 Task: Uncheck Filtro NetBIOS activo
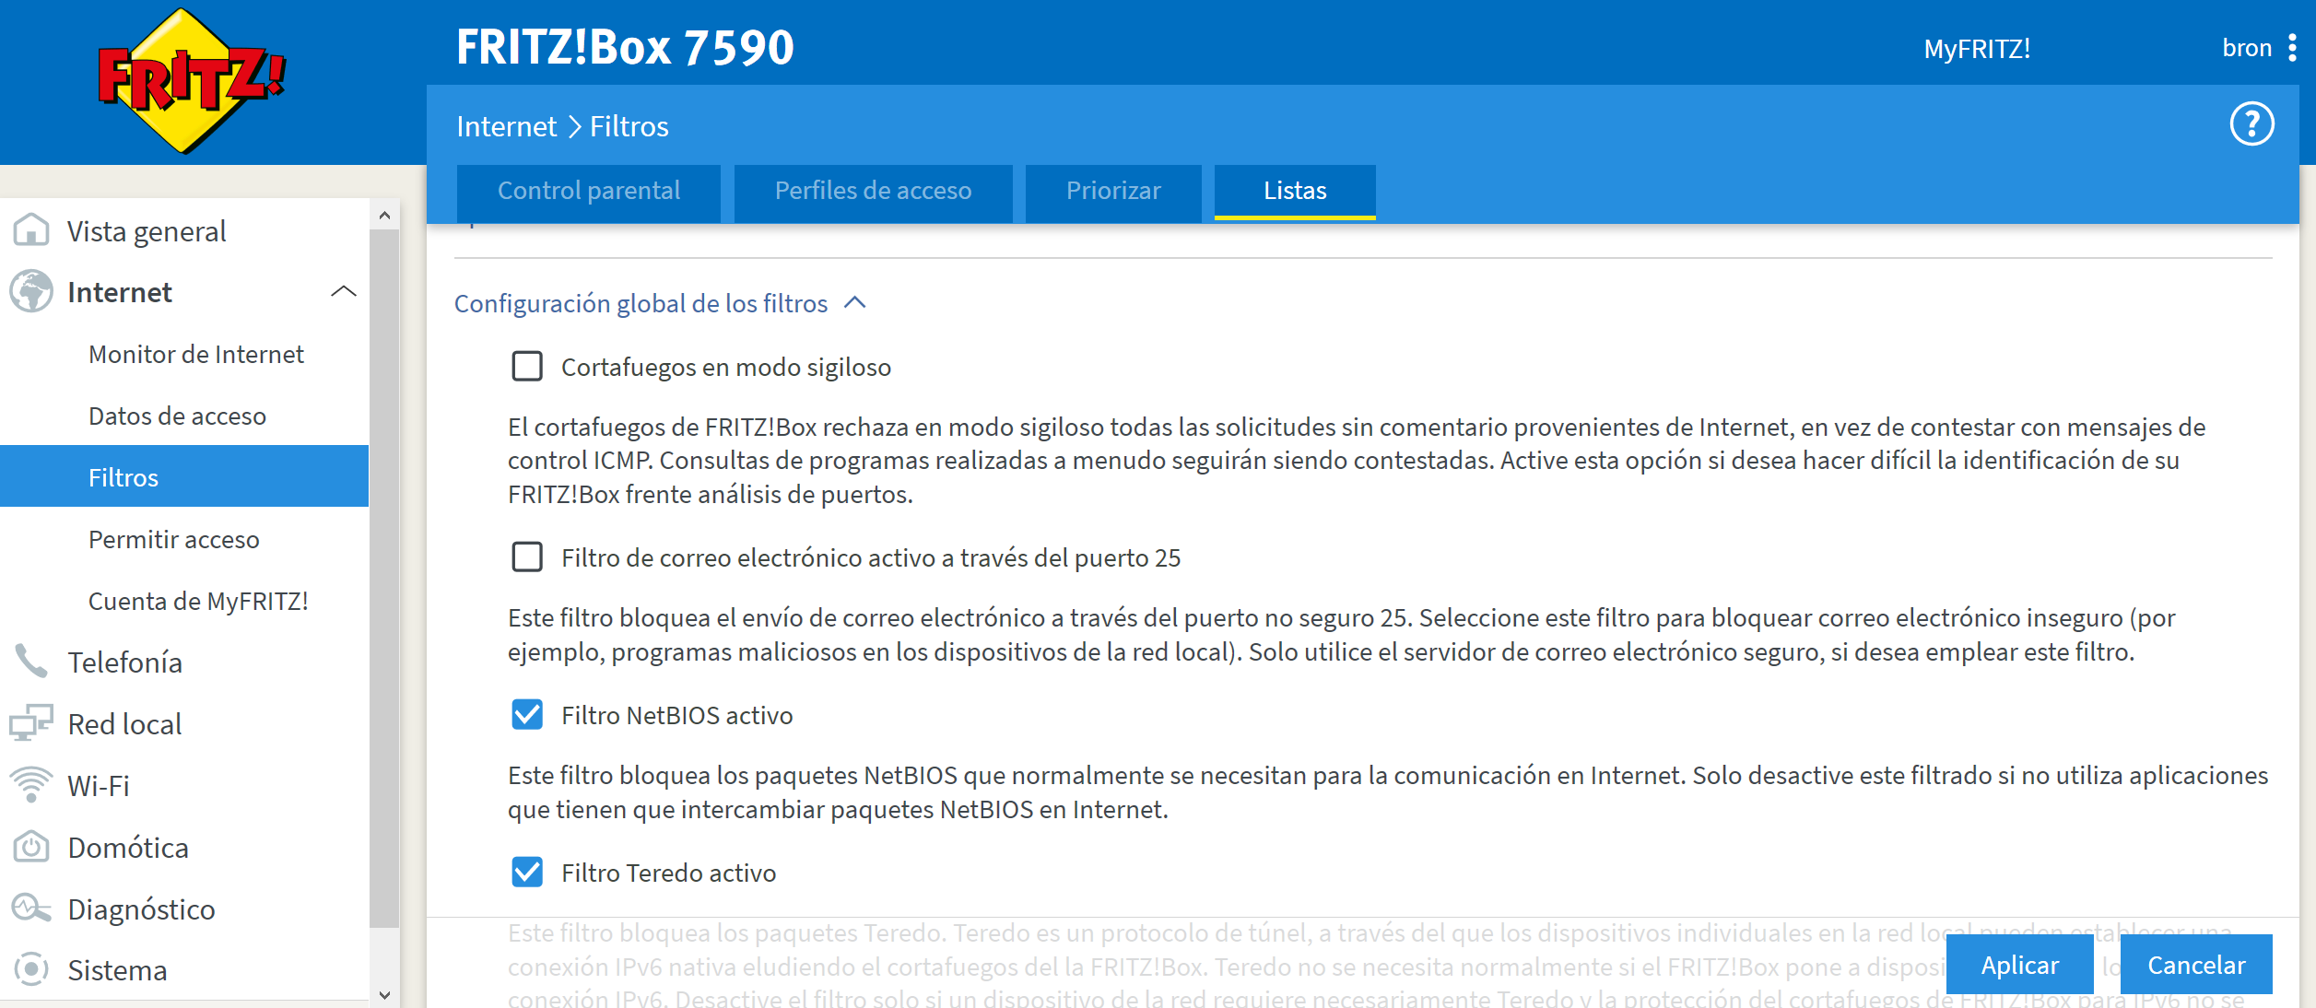[x=527, y=715]
